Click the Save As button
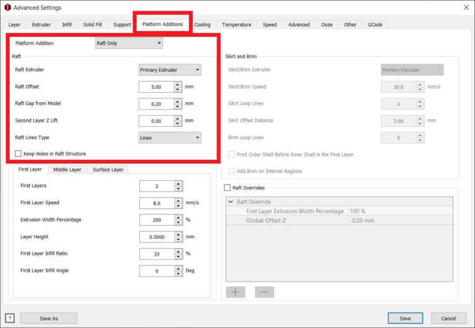The width and height of the screenshot is (475, 328). pos(48,318)
